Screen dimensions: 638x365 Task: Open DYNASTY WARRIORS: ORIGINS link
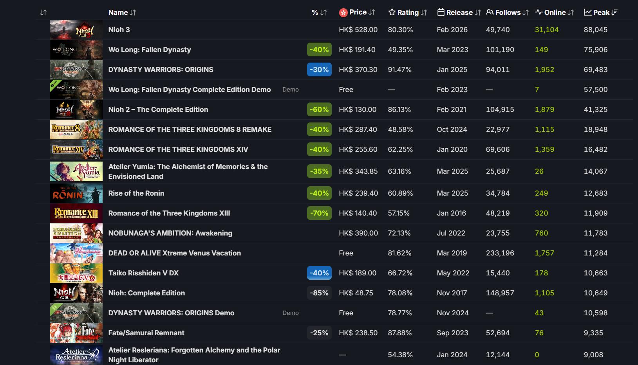[161, 70]
